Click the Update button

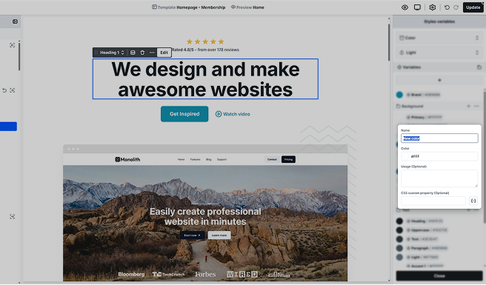[x=473, y=7]
